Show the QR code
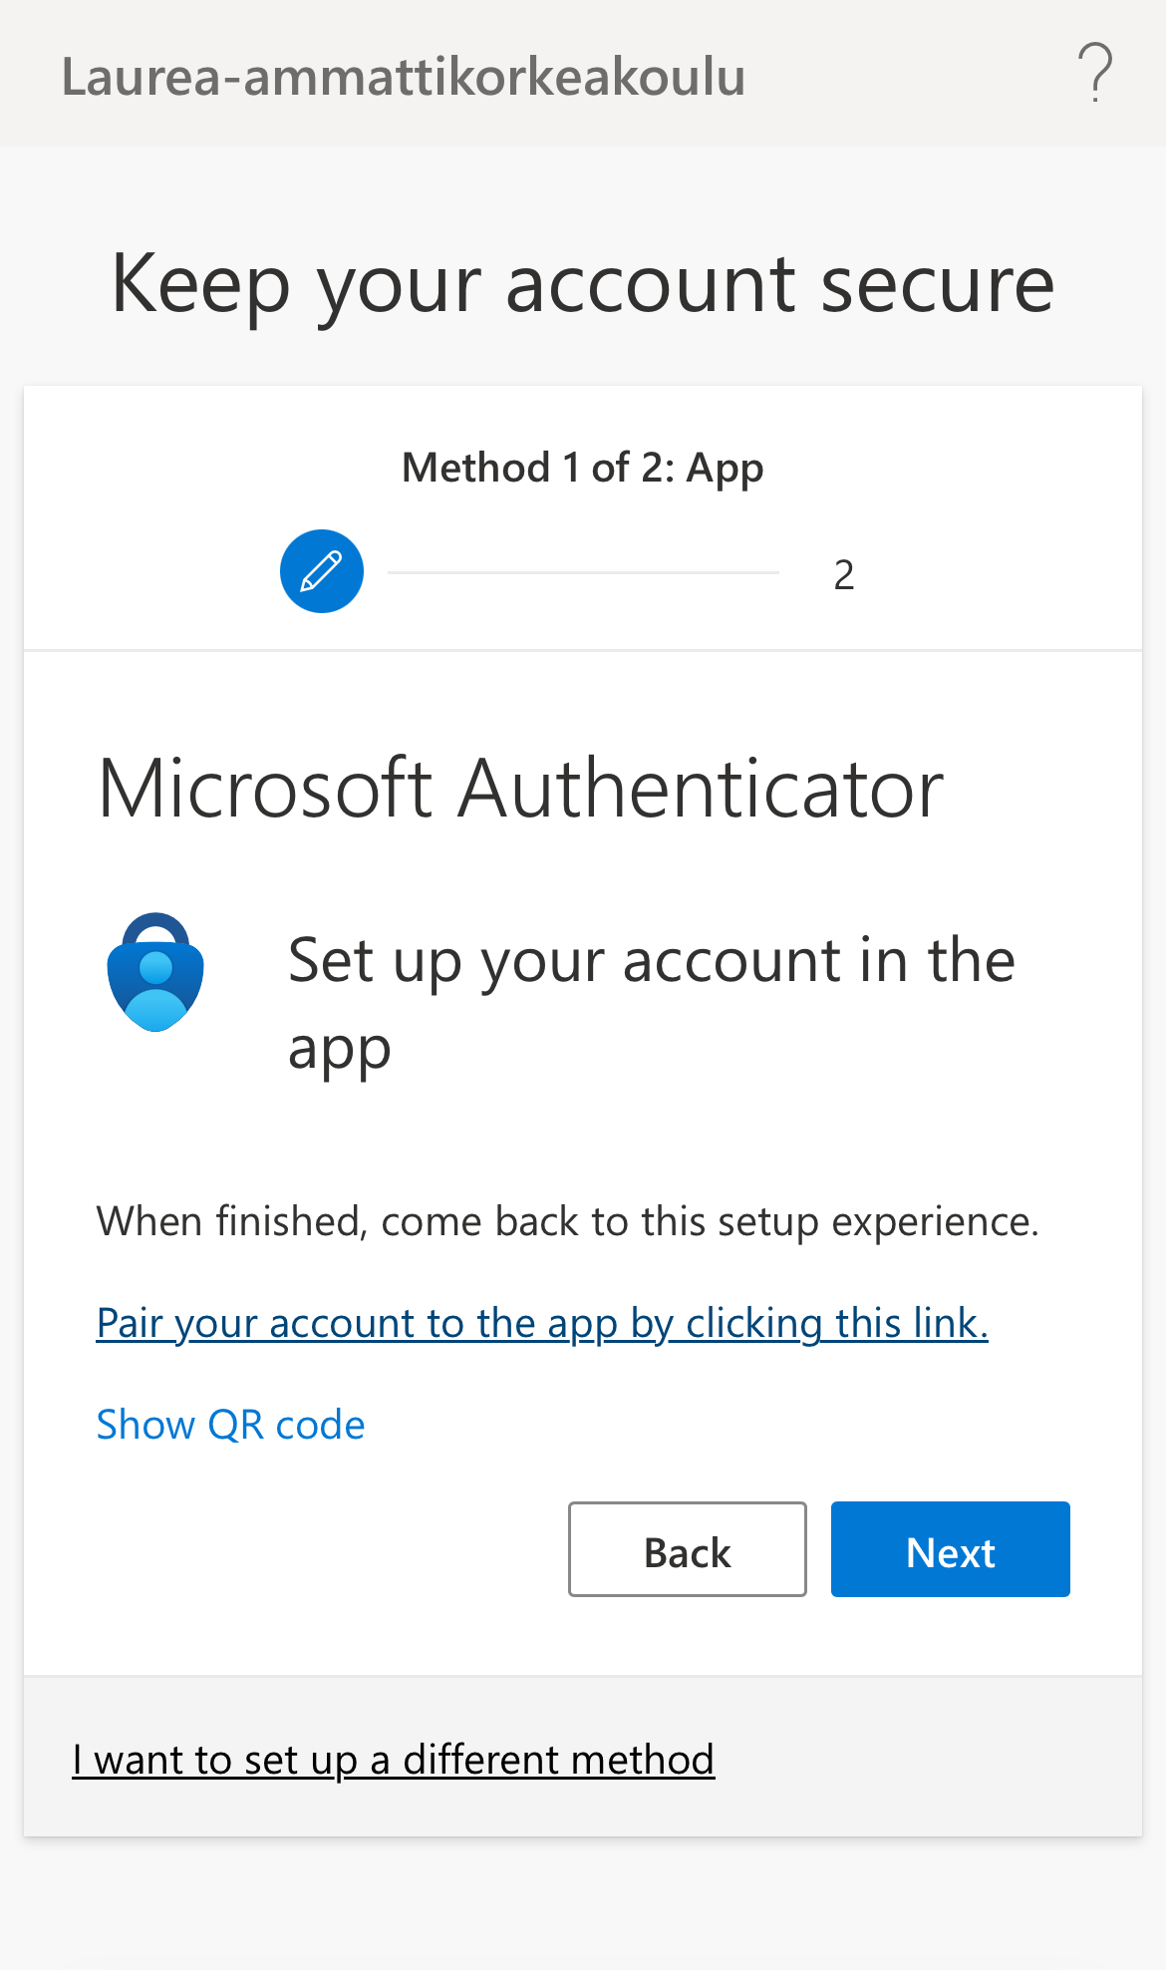The image size is (1166, 1970). [x=230, y=1425]
